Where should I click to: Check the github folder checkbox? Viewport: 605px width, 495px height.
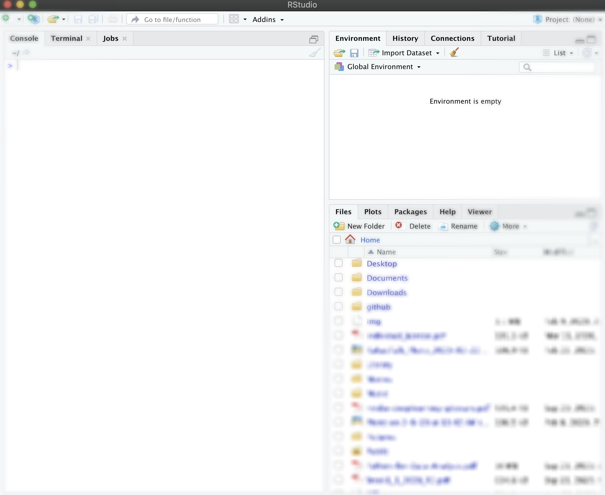click(339, 306)
